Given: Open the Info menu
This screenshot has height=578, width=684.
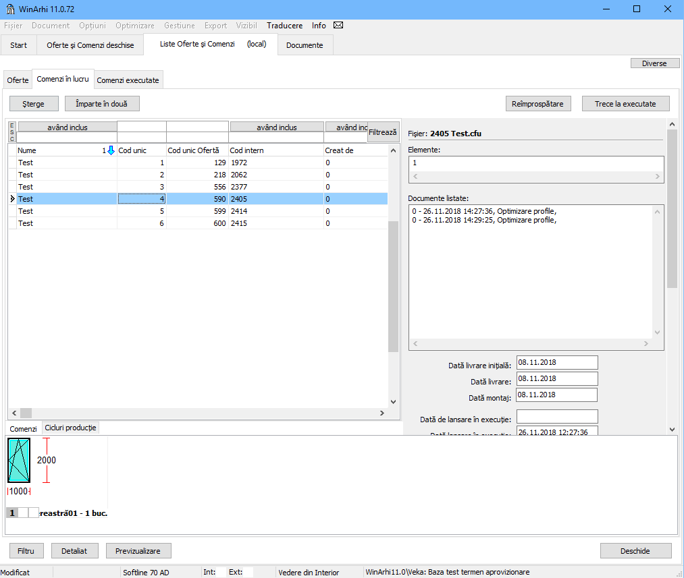Looking at the screenshot, I should pyautogui.click(x=319, y=26).
